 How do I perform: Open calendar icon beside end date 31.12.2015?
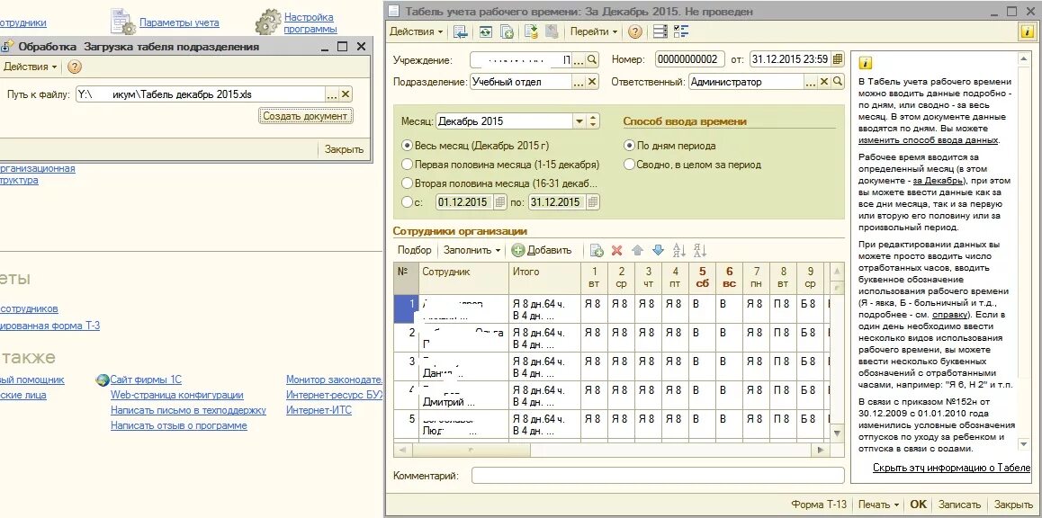click(x=593, y=201)
